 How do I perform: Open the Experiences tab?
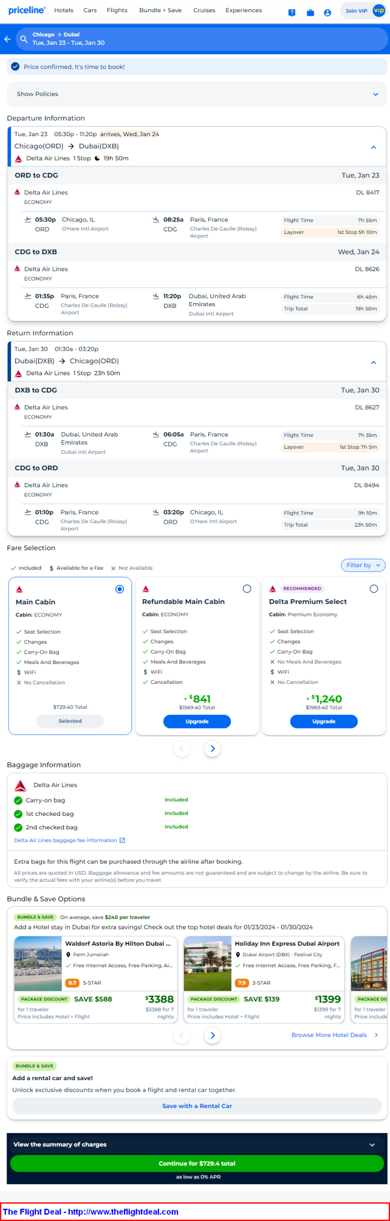click(244, 10)
